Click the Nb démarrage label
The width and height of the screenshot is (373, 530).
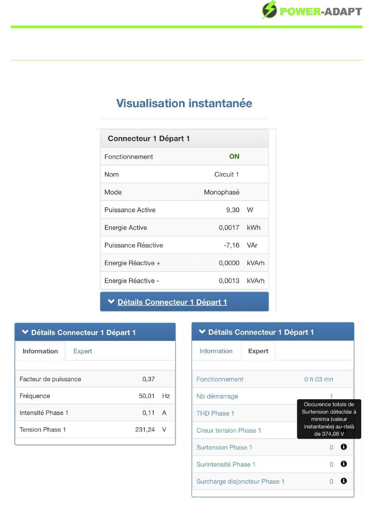[x=217, y=396]
